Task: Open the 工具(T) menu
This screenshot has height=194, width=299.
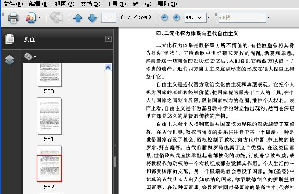Action: point(116,4)
